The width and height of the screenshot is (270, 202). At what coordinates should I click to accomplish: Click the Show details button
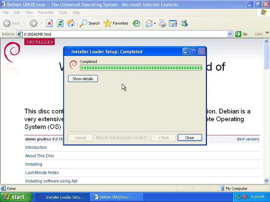pos(83,79)
